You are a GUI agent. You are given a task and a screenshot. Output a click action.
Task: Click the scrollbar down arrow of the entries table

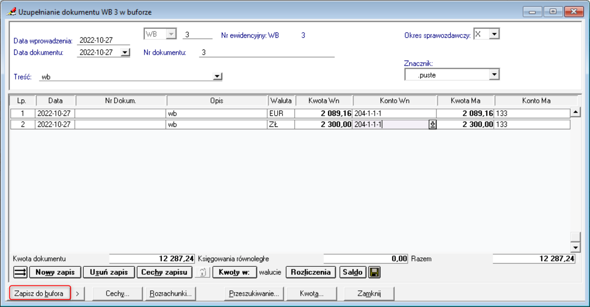[575, 247]
